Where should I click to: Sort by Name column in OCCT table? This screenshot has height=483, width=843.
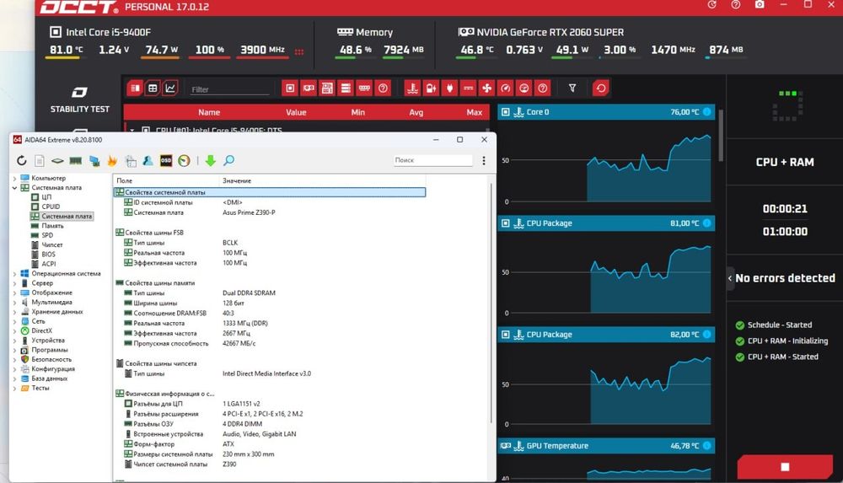[208, 112]
